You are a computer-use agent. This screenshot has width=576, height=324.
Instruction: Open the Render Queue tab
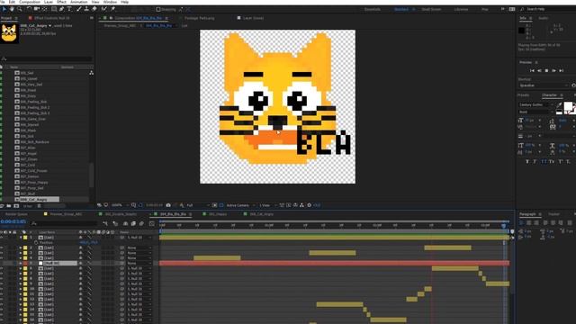pyautogui.click(x=16, y=214)
